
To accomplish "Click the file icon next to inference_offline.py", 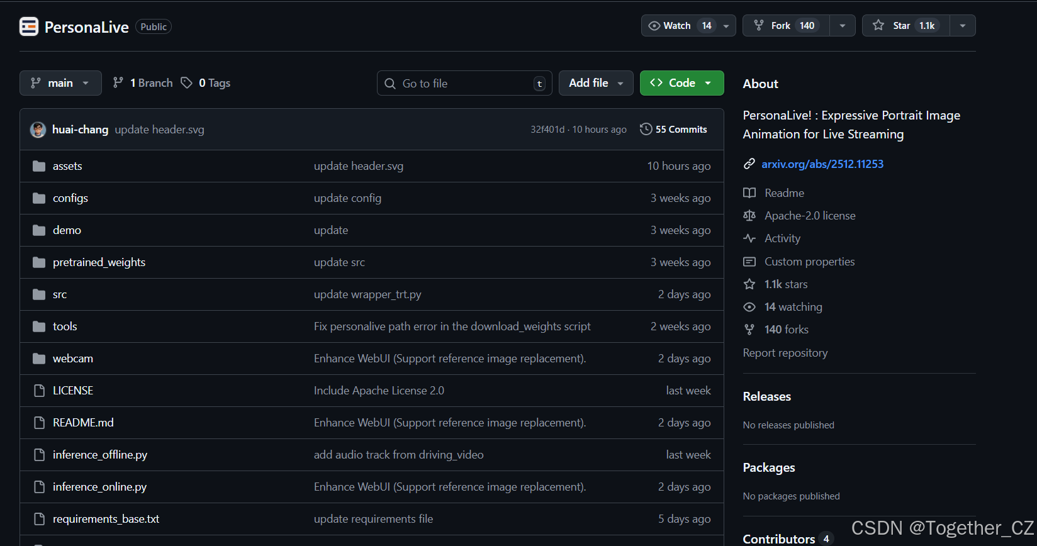I will [39, 455].
